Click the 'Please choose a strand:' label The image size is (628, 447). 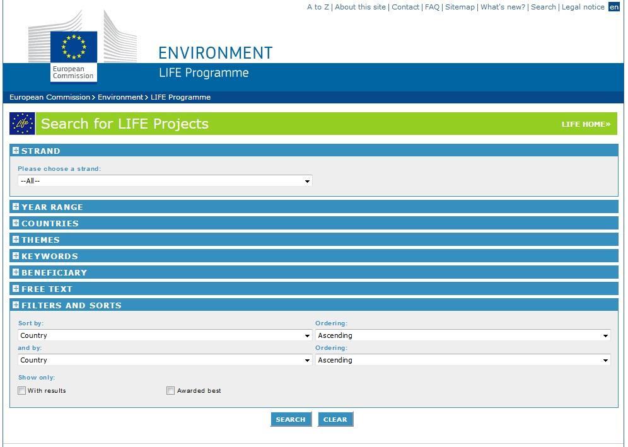[59, 168]
